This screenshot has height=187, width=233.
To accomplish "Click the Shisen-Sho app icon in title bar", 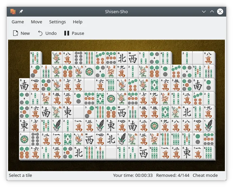I will [x=13, y=11].
